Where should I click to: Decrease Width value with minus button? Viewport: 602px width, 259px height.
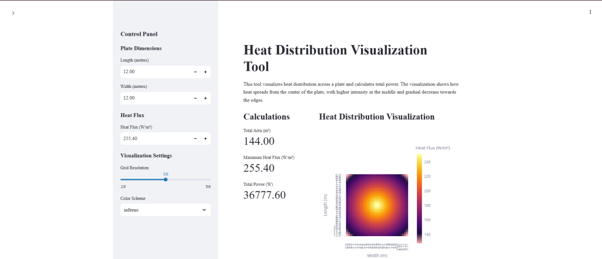[195, 98]
